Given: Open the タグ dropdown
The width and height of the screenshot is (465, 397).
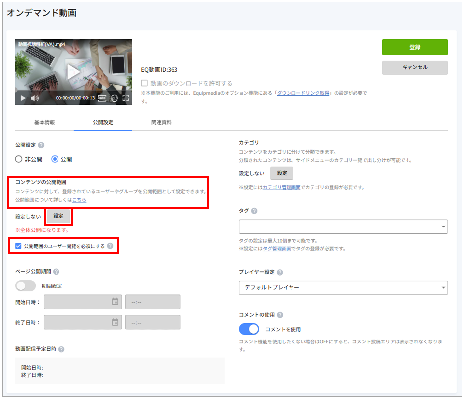Looking at the screenshot, I should (x=343, y=227).
